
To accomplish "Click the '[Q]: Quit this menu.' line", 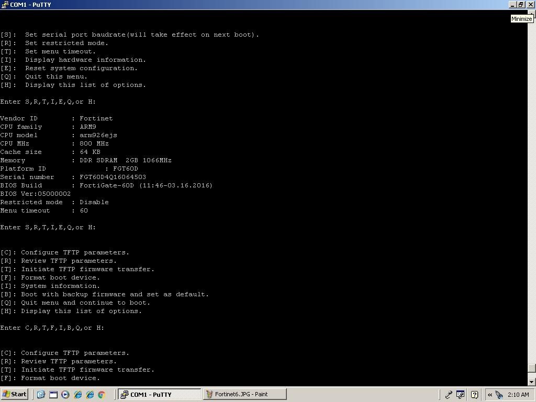I will point(44,76).
